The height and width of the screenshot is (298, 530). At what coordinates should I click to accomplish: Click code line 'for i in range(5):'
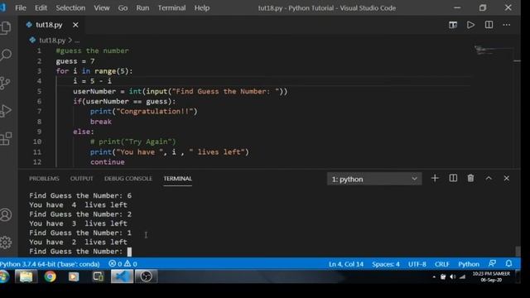point(94,71)
